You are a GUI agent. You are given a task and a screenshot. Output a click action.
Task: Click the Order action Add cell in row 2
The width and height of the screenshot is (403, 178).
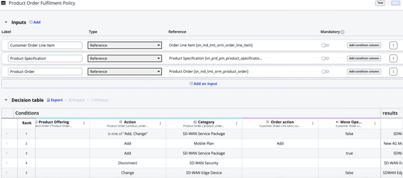coord(280,143)
